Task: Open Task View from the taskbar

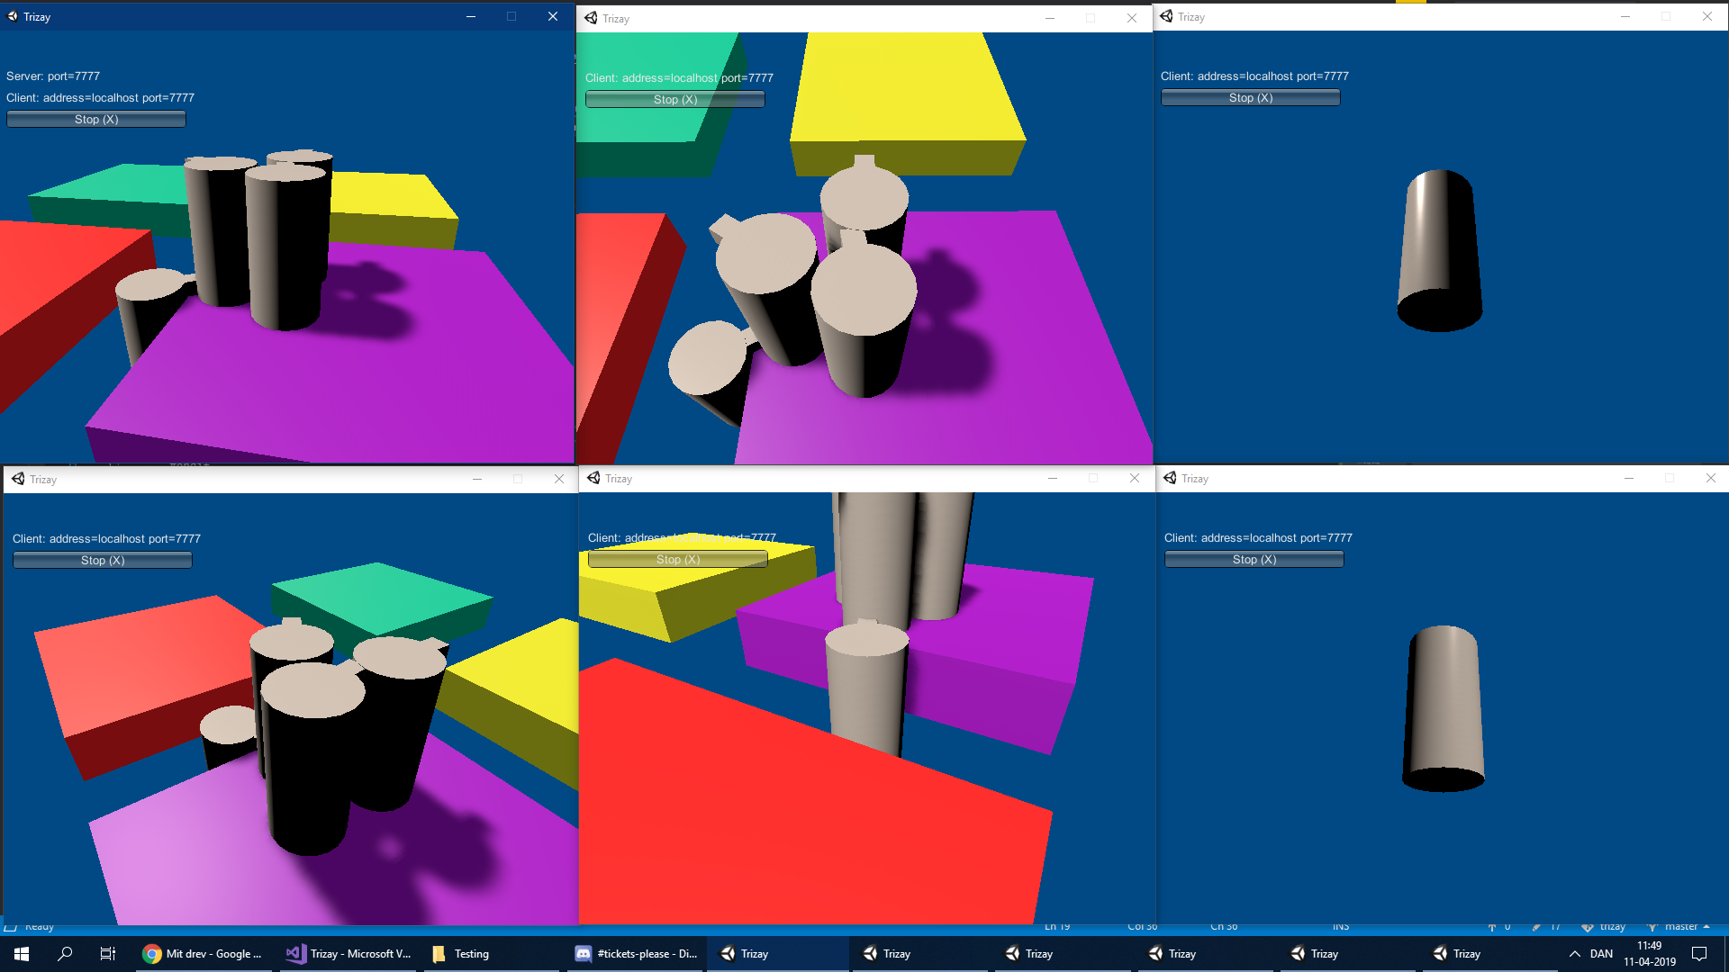Action: tap(107, 954)
